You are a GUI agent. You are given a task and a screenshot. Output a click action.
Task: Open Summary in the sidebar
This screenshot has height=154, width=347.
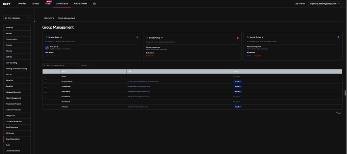point(17,27)
